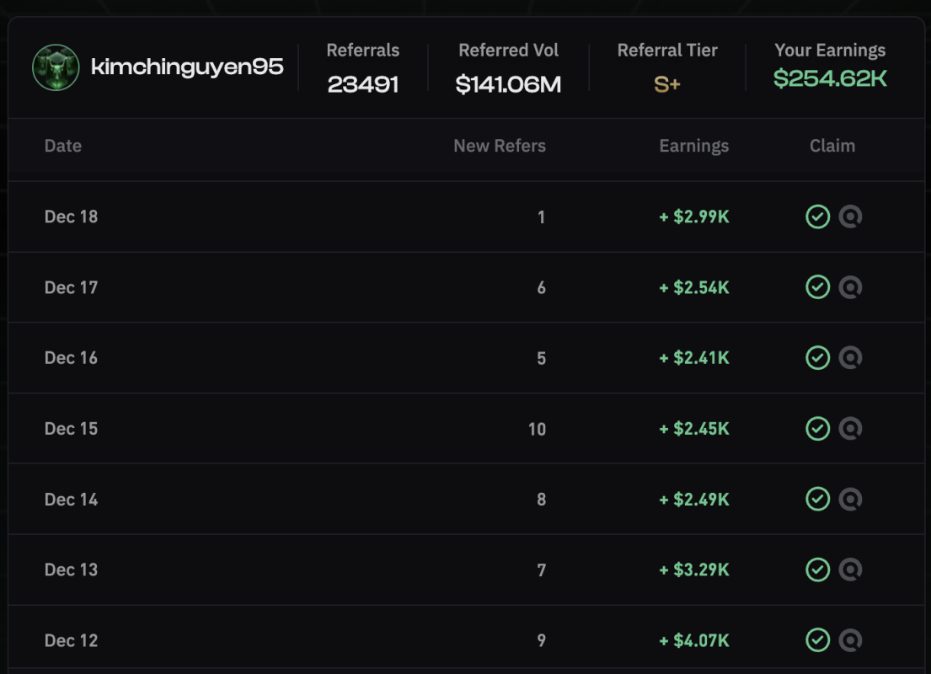Click the green claimed checkmark for Dec 17
The image size is (931, 674).
coord(817,287)
